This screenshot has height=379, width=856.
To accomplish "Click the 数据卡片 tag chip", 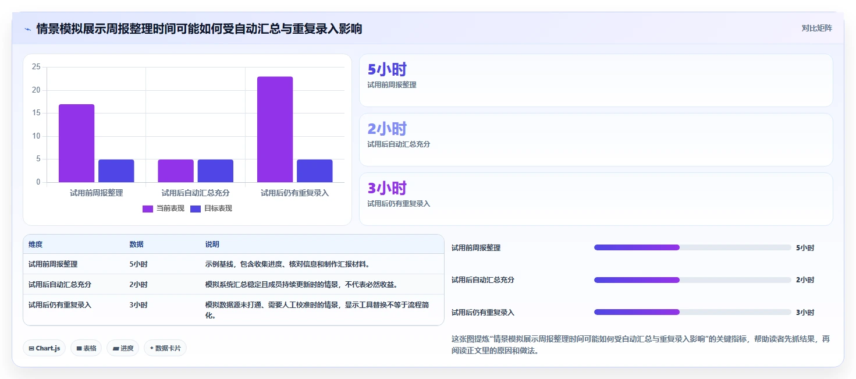I will [x=165, y=348].
